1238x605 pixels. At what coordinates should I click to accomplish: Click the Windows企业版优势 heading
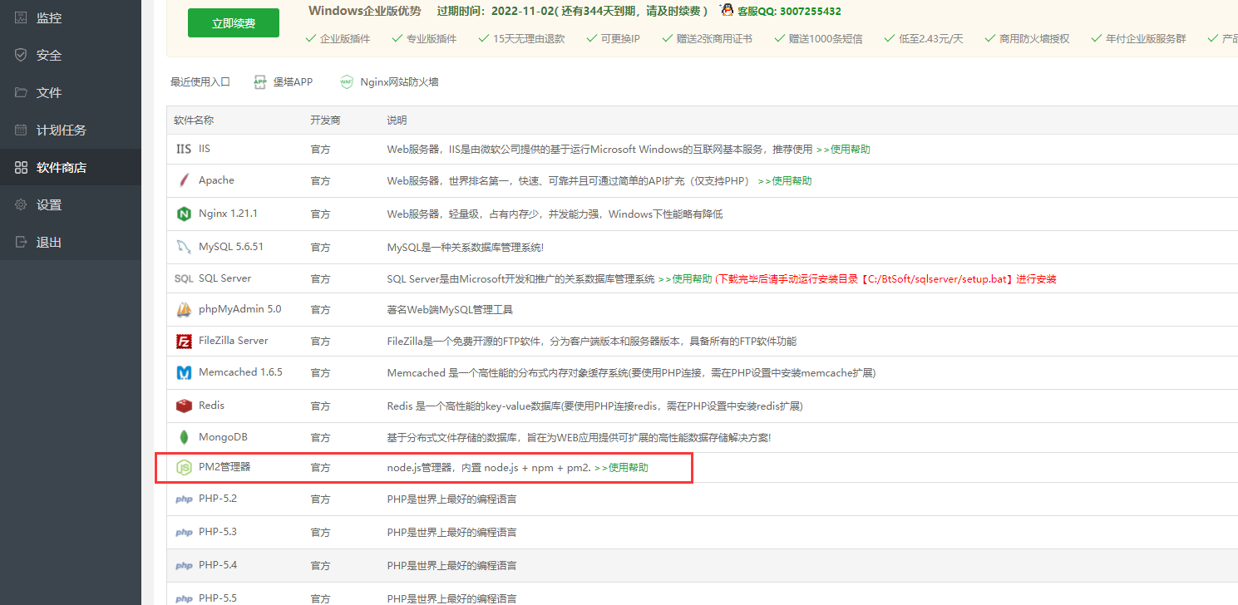[x=364, y=11]
